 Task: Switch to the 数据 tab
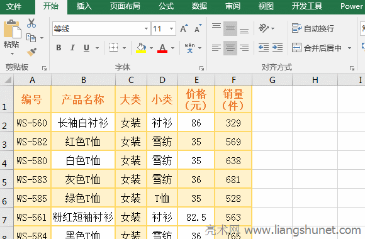coord(199,6)
